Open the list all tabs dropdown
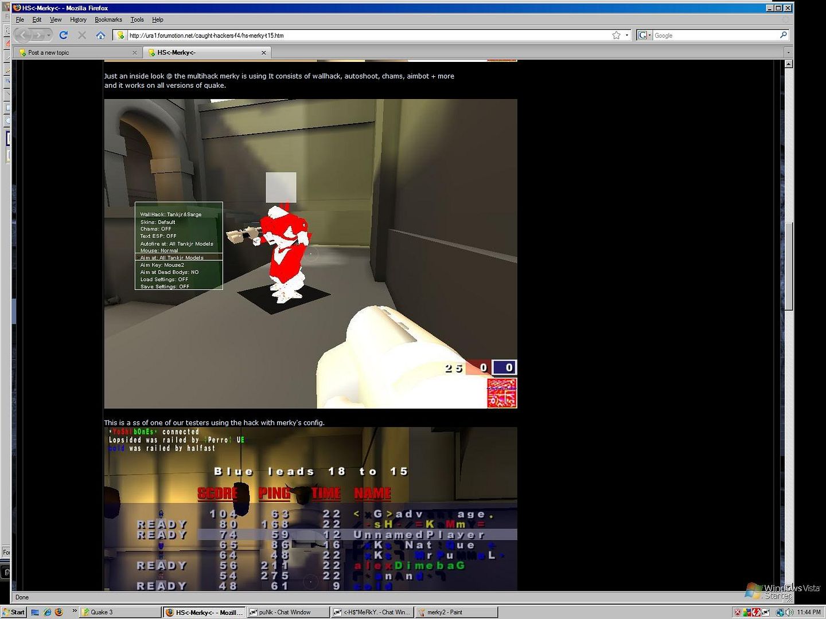The image size is (826, 619). pyautogui.click(x=789, y=53)
